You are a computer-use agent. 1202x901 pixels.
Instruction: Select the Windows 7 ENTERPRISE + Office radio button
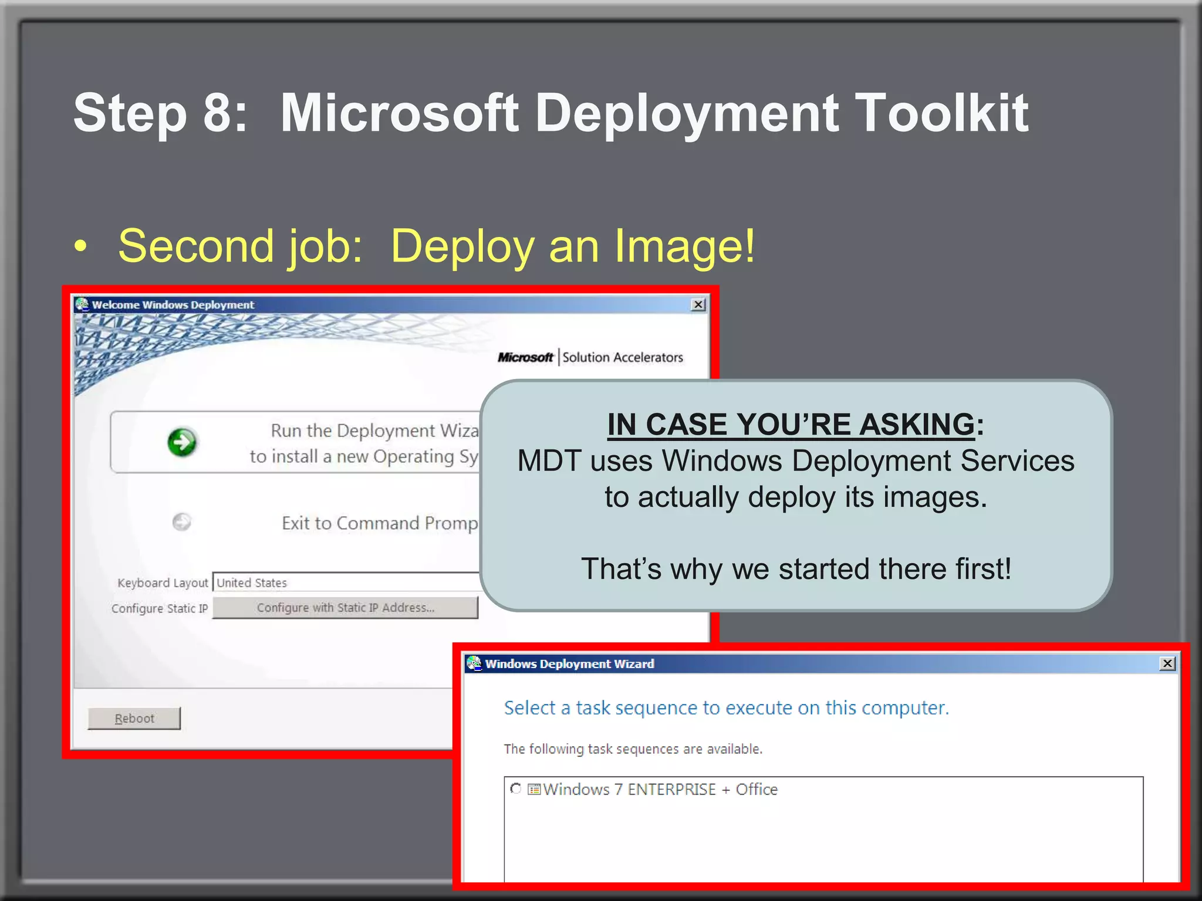point(516,788)
